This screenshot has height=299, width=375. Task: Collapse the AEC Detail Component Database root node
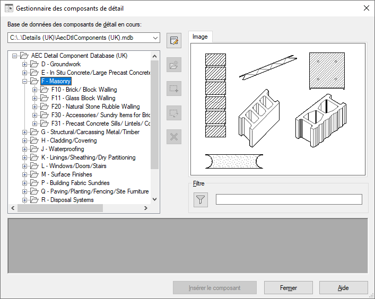pyautogui.click(x=15, y=56)
